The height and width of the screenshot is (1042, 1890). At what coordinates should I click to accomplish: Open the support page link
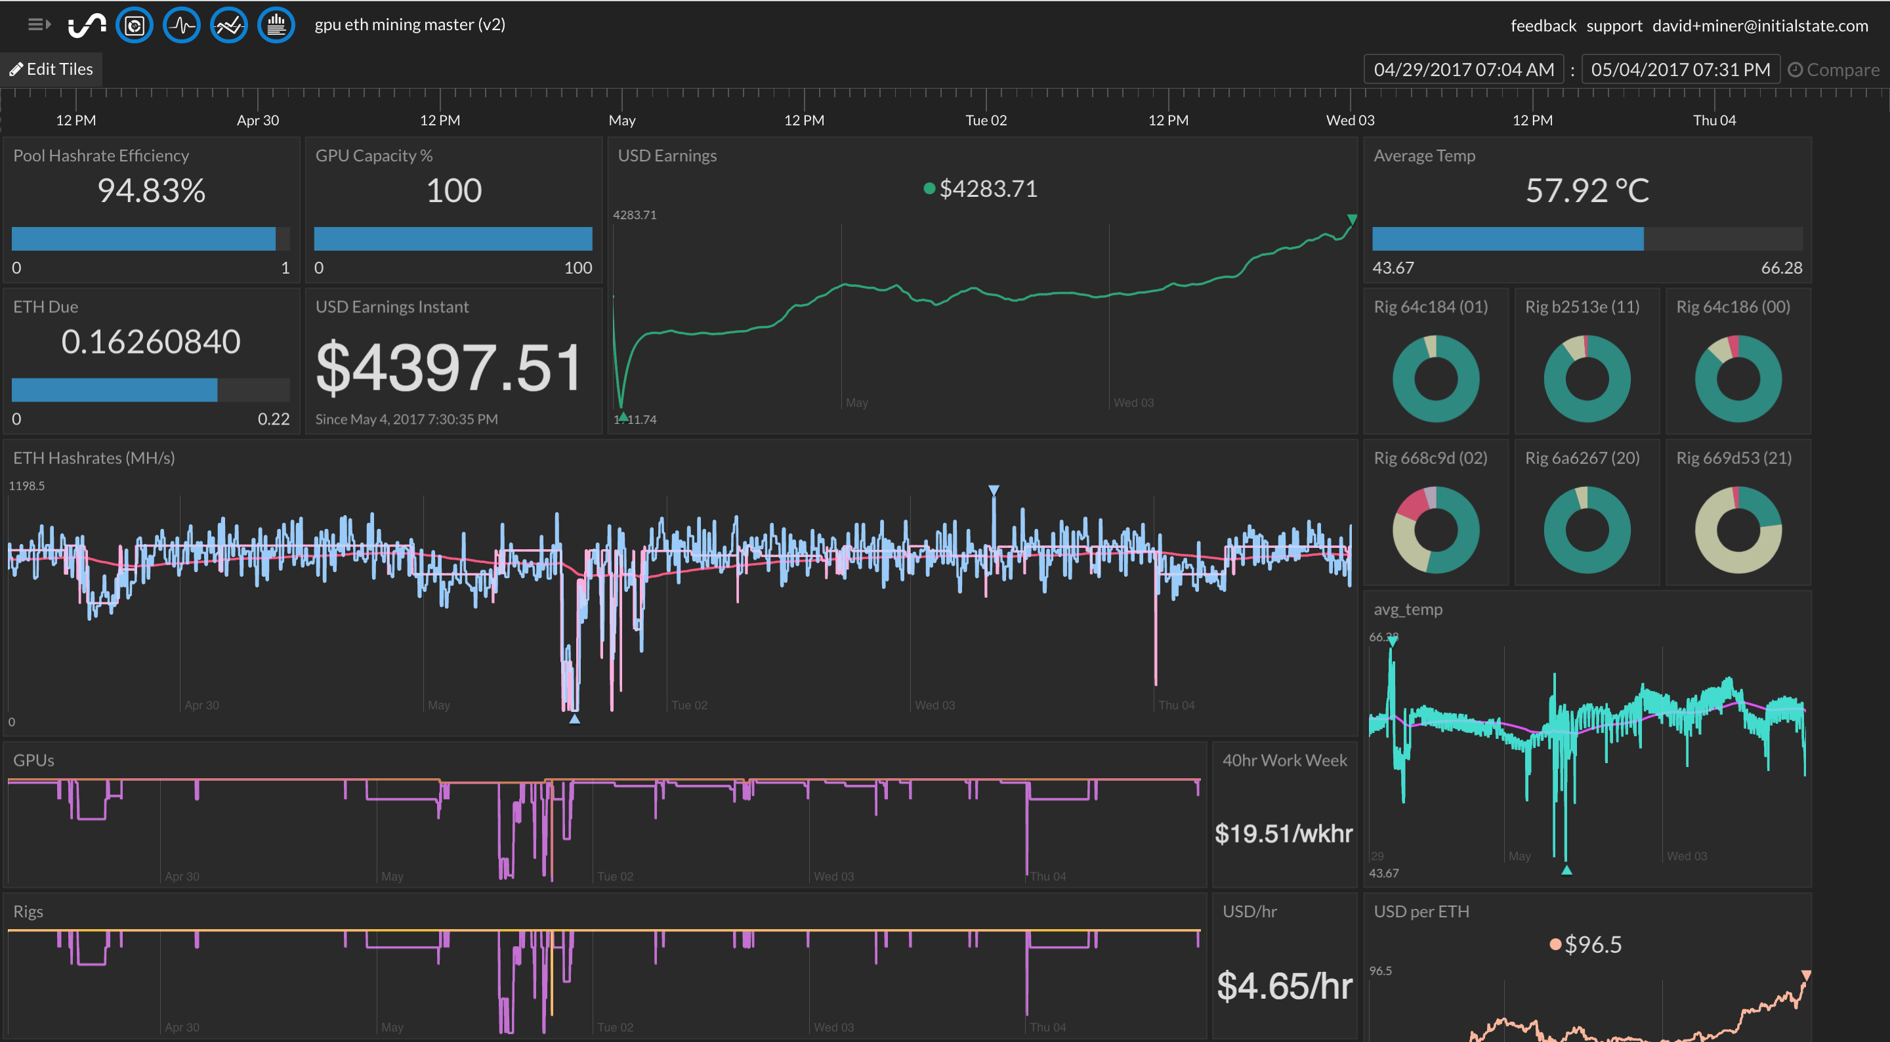[x=1614, y=25]
